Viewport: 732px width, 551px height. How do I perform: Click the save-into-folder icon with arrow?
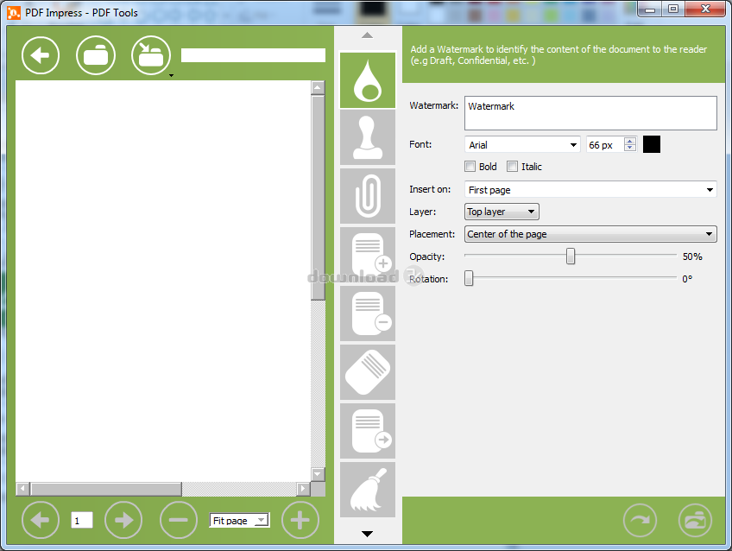coord(151,55)
